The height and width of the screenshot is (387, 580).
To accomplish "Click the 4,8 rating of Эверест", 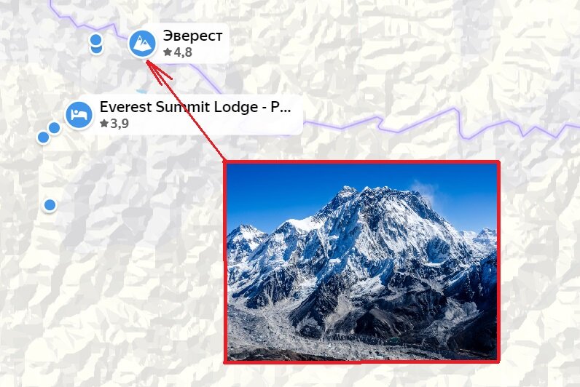I will [x=183, y=52].
